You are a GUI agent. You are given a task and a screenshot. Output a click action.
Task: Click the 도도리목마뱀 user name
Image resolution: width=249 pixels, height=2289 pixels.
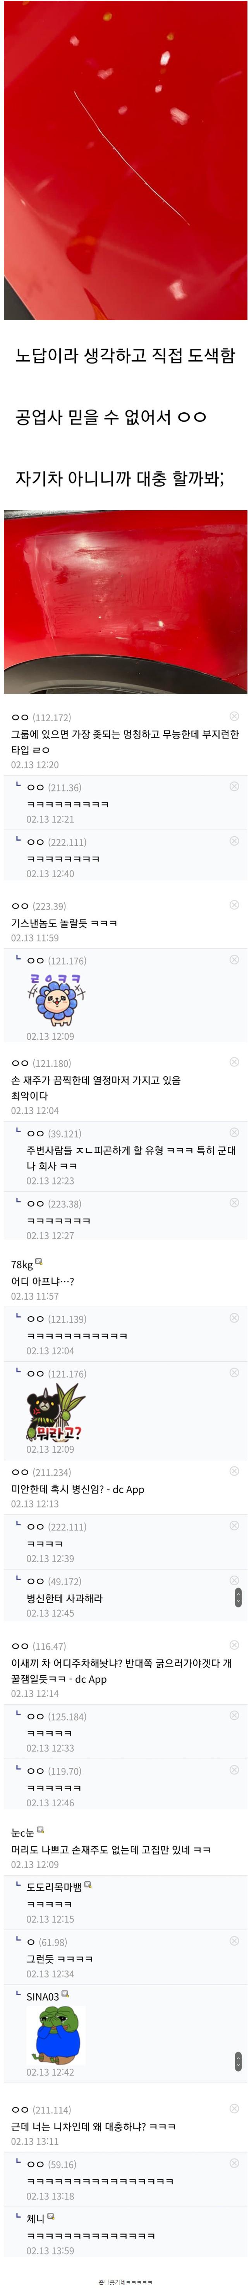(54, 1886)
